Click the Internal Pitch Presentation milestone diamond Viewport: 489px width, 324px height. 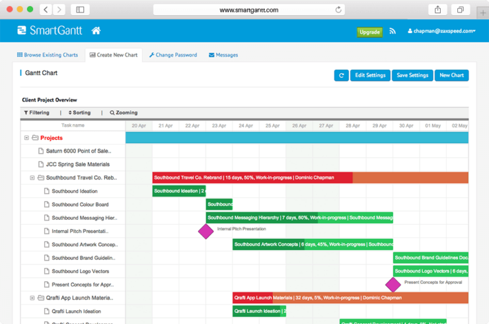click(x=206, y=231)
